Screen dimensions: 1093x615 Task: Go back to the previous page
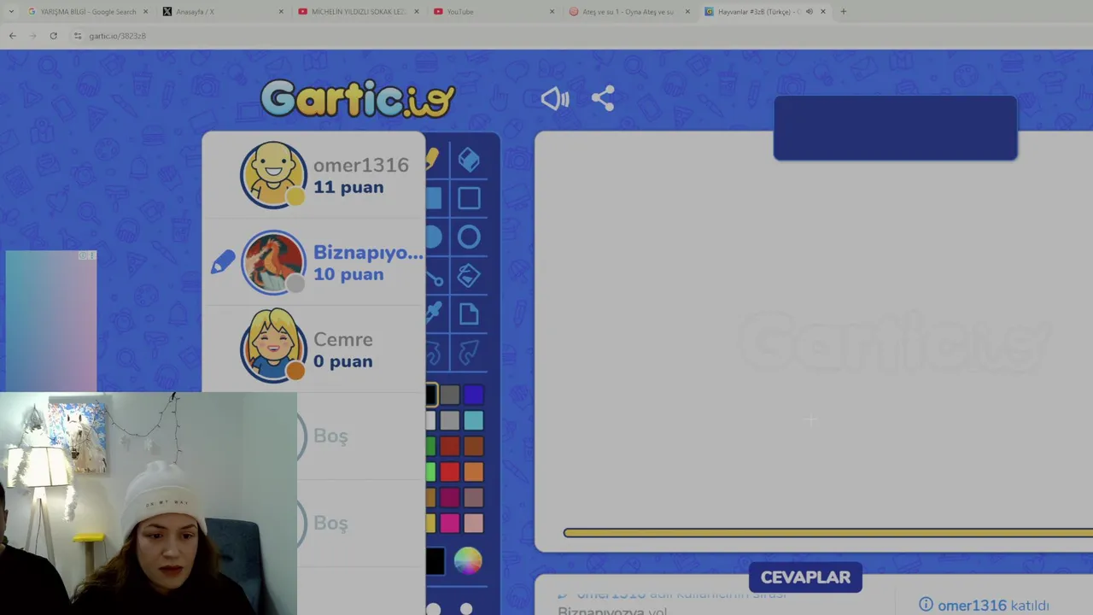click(12, 36)
